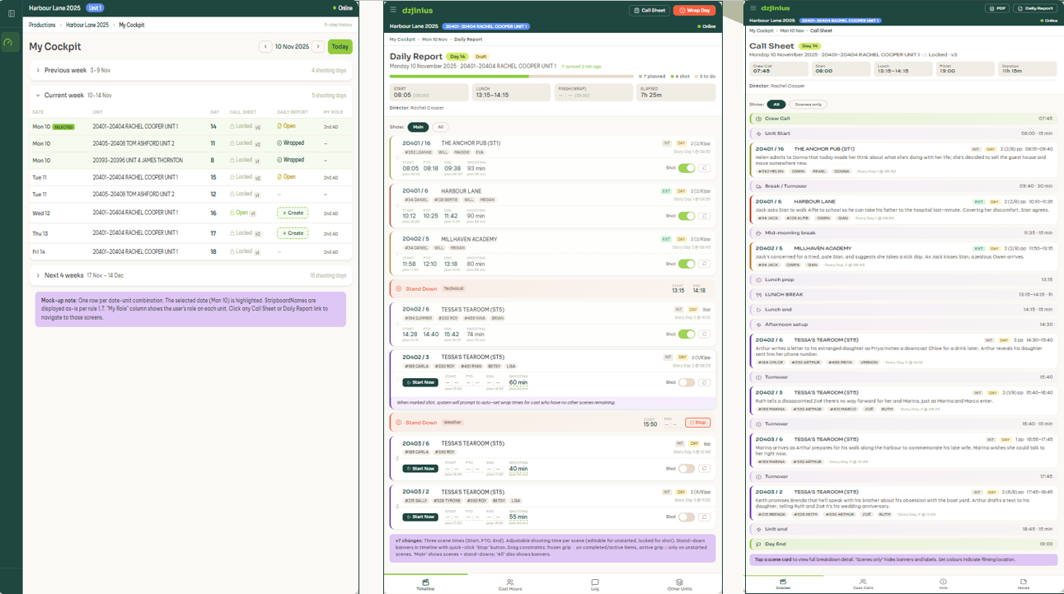Viewport: 1064px width, 594px height.
Task: Select the Main filter in the Daily Report
Action: click(x=419, y=127)
